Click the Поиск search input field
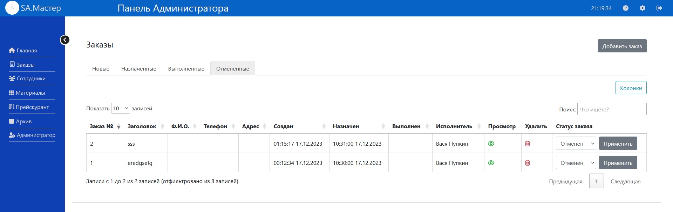Screen dimensions: 673x212 click(x=611, y=109)
